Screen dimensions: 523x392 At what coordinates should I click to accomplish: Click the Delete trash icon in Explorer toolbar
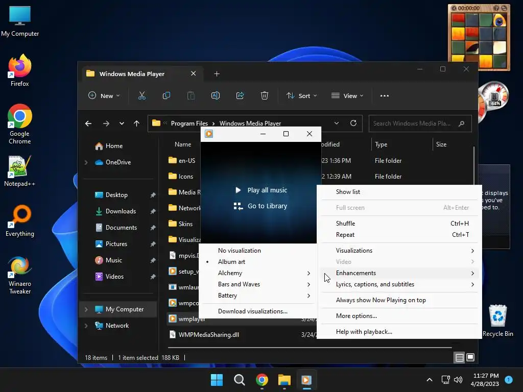point(265,95)
